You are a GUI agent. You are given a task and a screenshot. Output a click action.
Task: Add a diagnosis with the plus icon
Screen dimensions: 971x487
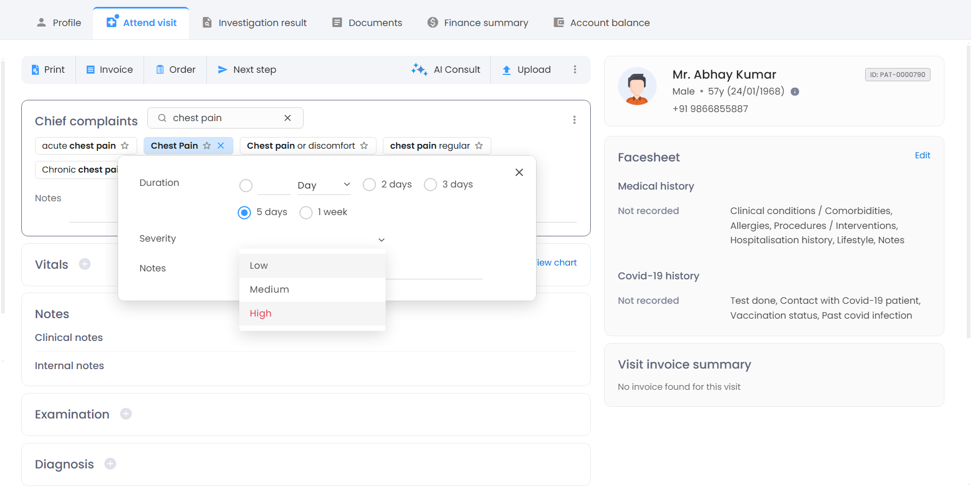(110, 464)
